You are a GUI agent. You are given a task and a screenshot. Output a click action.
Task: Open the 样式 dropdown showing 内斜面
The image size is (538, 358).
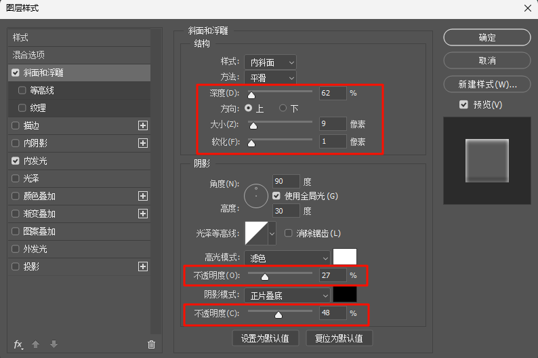(x=270, y=62)
